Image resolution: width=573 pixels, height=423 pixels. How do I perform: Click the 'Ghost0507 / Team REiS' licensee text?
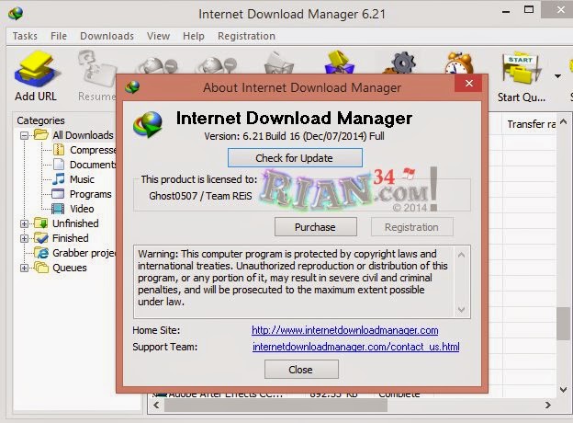point(200,196)
